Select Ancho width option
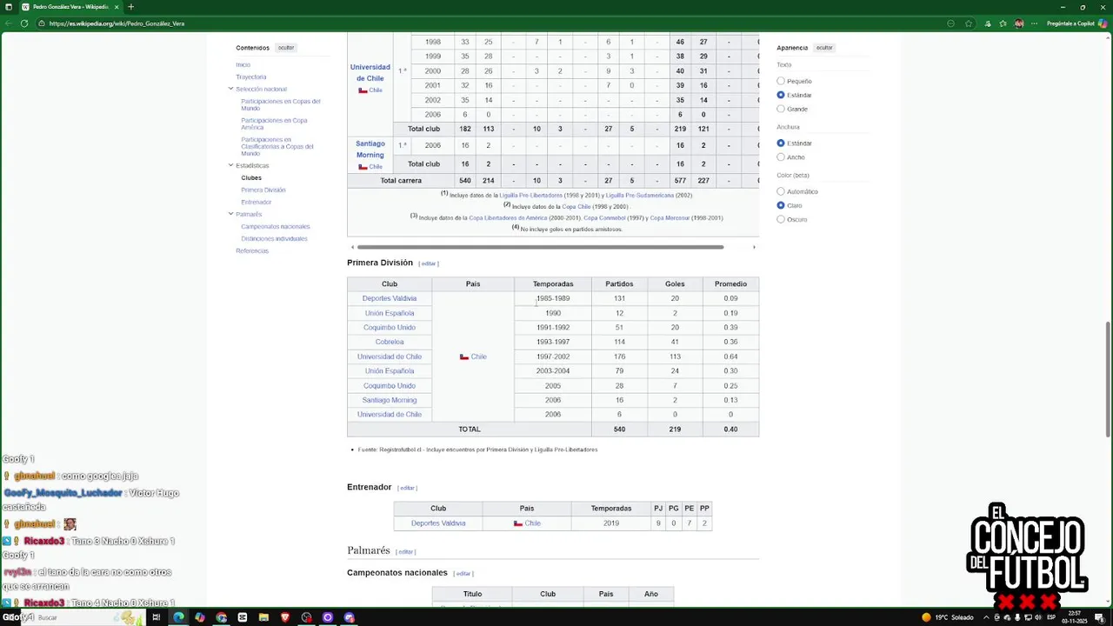Viewport: 1113px width, 626px height. [x=781, y=156]
